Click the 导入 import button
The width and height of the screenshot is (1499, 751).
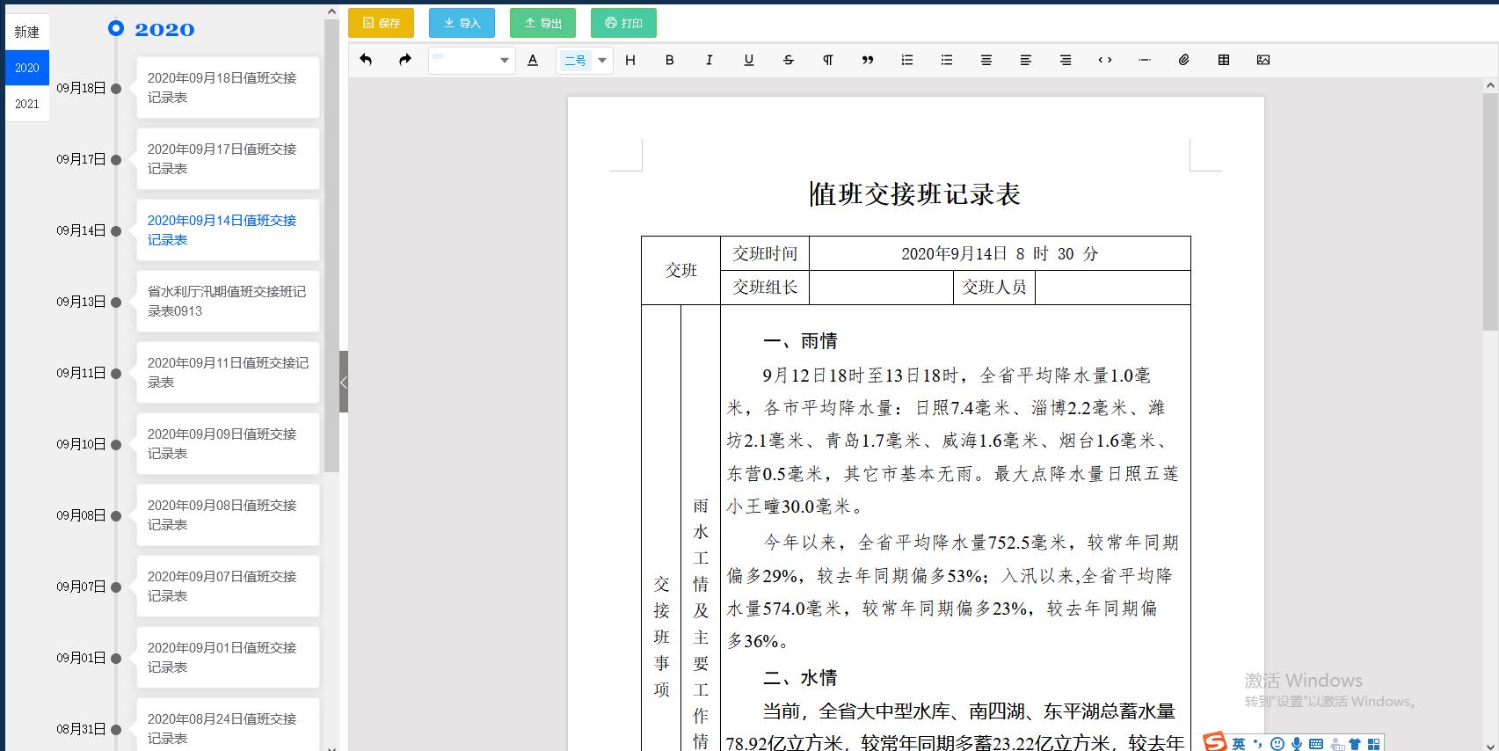(x=462, y=23)
